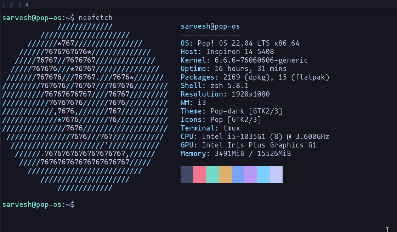Click the Host line Inspiron 14 5408
The image size is (397, 232).
227,52
